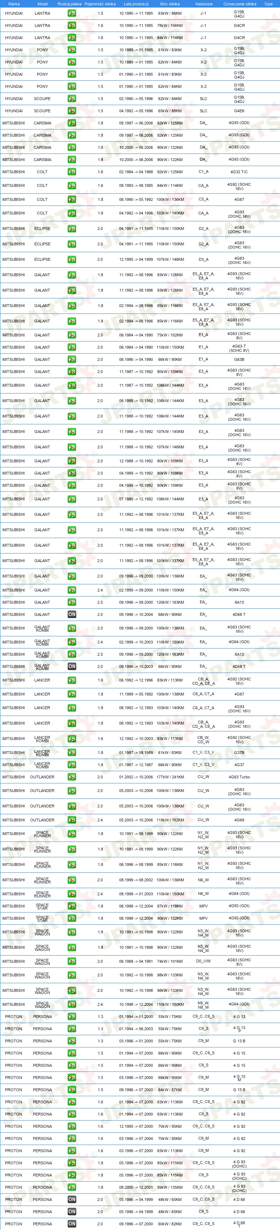This screenshot has height=1230, width=280.
Task: Click petrol icon in Space Runner 2.4 row
Action: 72,894
